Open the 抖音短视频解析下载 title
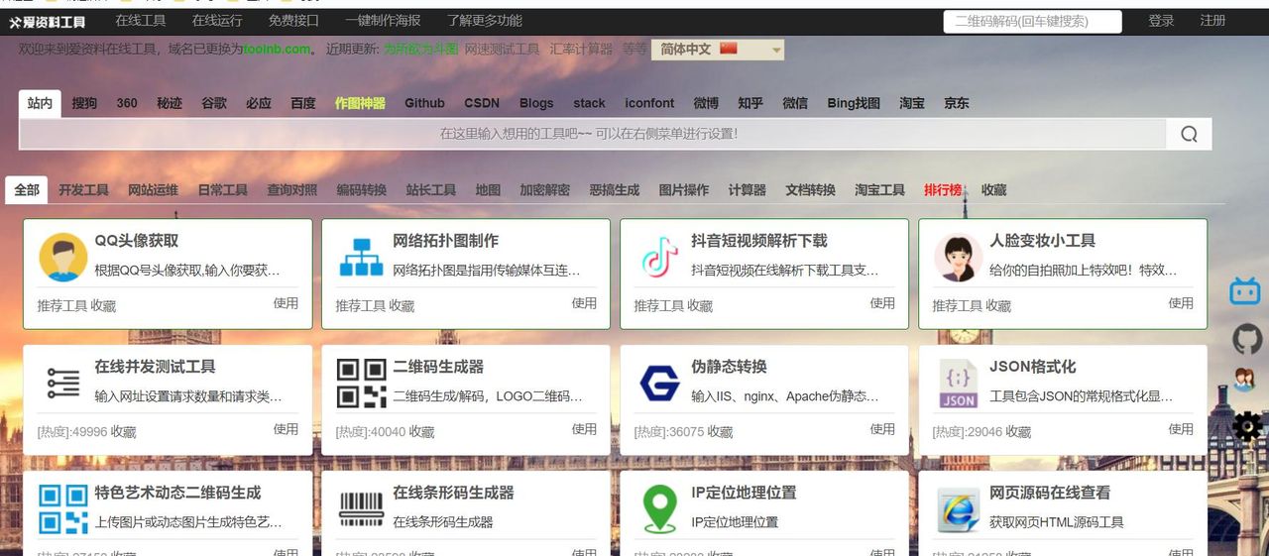 click(x=759, y=241)
